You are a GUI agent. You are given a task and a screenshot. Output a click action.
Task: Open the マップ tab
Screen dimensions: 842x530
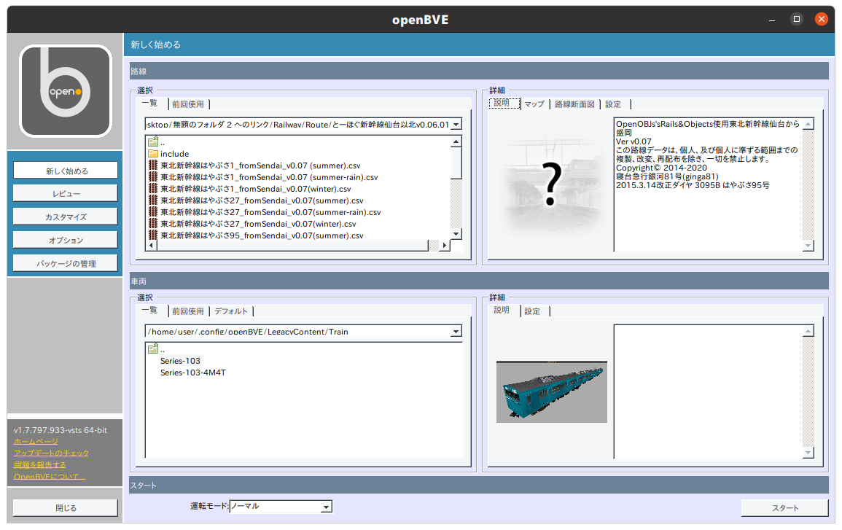tap(535, 104)
